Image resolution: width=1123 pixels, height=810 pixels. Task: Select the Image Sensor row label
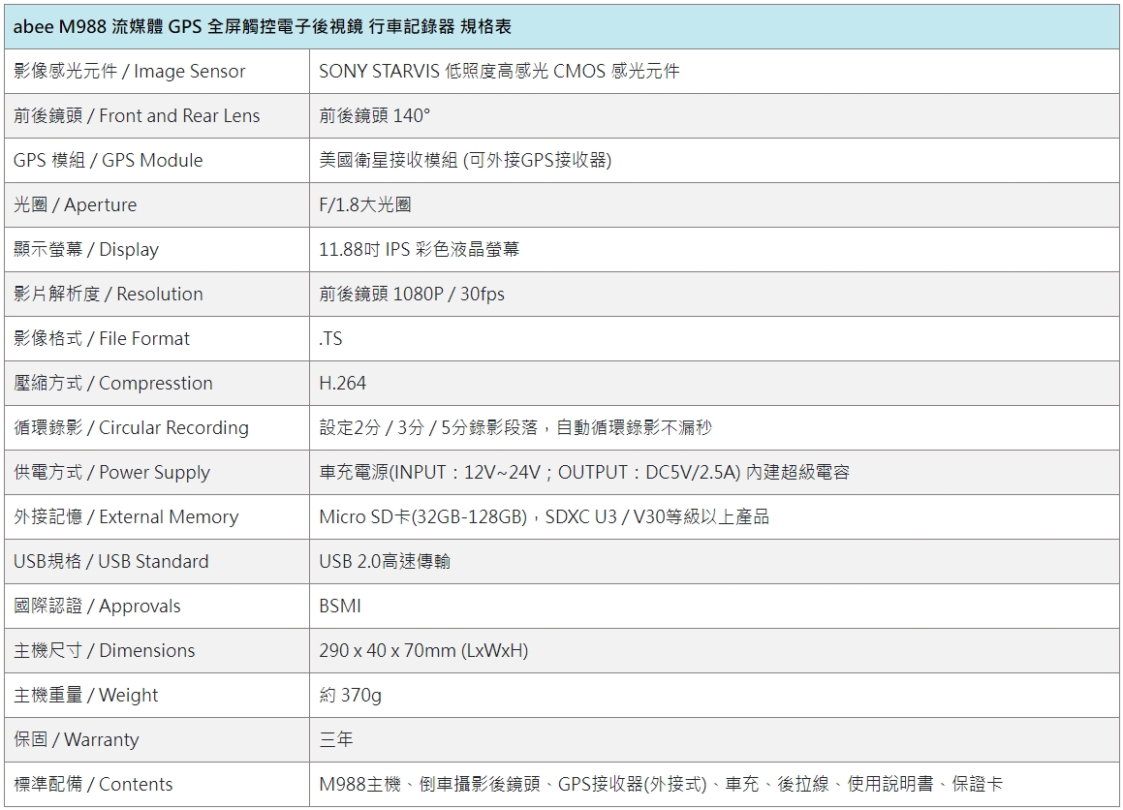click(x=126, y=71)
